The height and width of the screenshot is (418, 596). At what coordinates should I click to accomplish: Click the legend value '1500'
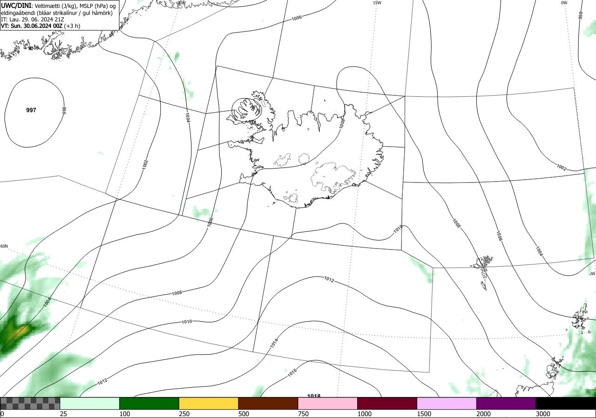(x=424, y=414)
